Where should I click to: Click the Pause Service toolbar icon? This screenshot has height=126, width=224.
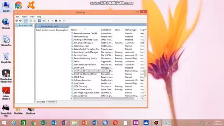tap(60, 21)
